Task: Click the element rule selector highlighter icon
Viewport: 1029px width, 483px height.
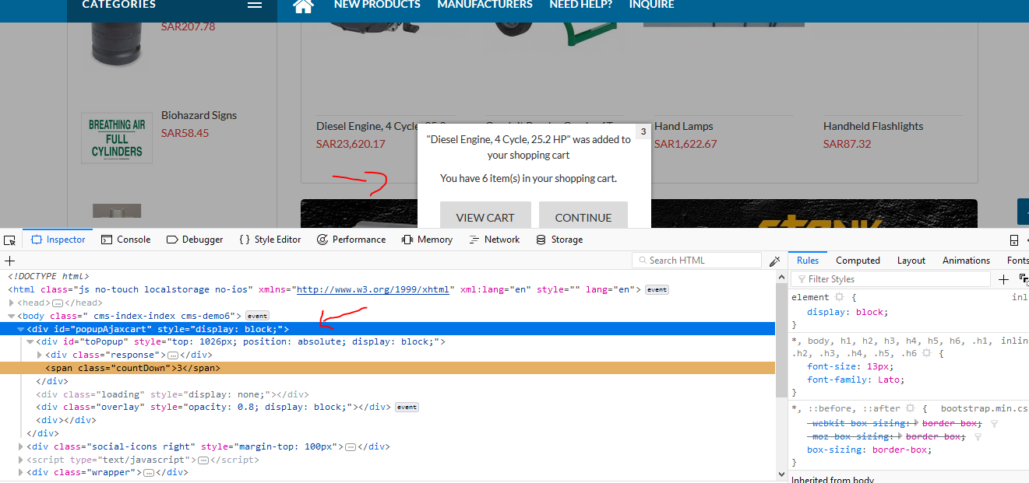Action: click(839, 297)
